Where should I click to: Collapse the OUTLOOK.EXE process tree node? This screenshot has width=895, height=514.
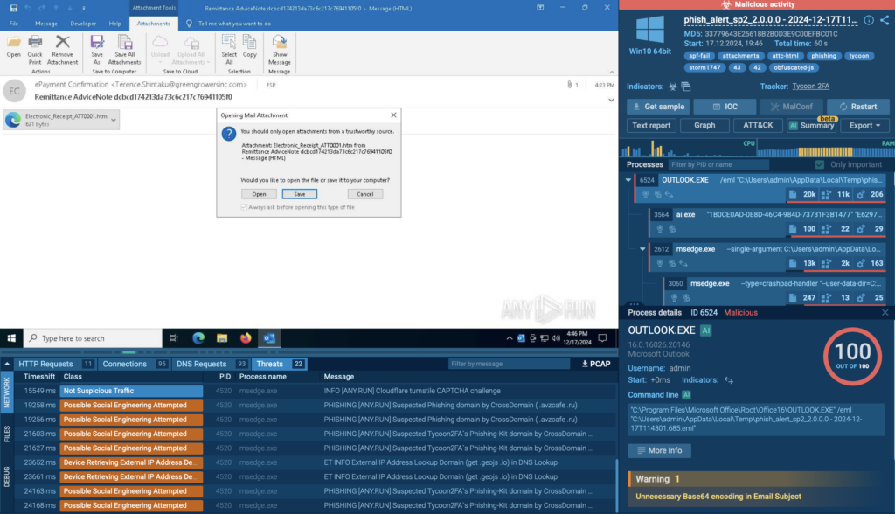pyautogui.click(x=629, y=179)
